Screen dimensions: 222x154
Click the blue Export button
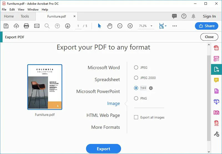pyautogui.click(x=104, y=149)
